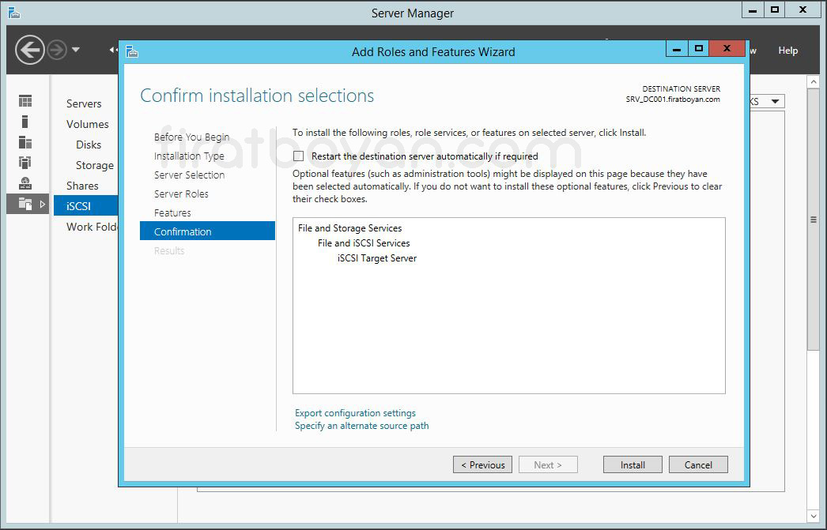The height and width of the screenshot is (530, 827).
Task: Open Storage Pools entry in navigation
Action: (95, 165)
